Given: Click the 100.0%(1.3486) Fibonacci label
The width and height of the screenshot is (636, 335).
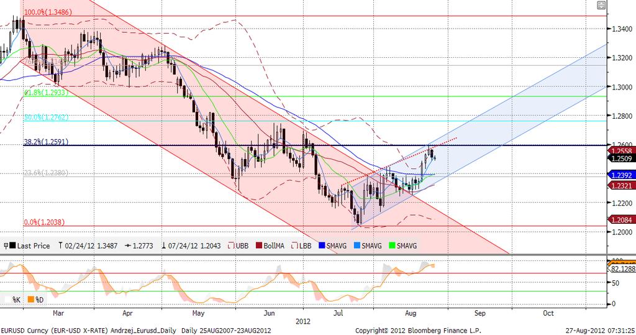Looking at the screenshot, I should [48, 12].
